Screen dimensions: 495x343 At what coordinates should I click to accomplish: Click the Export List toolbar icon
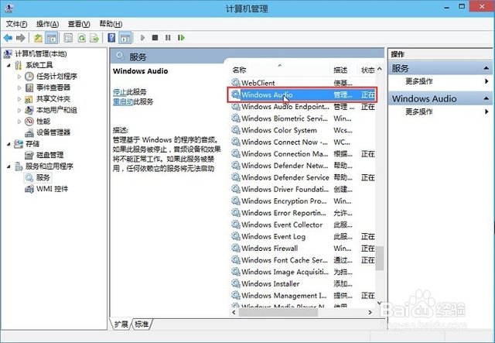point(94,37)
